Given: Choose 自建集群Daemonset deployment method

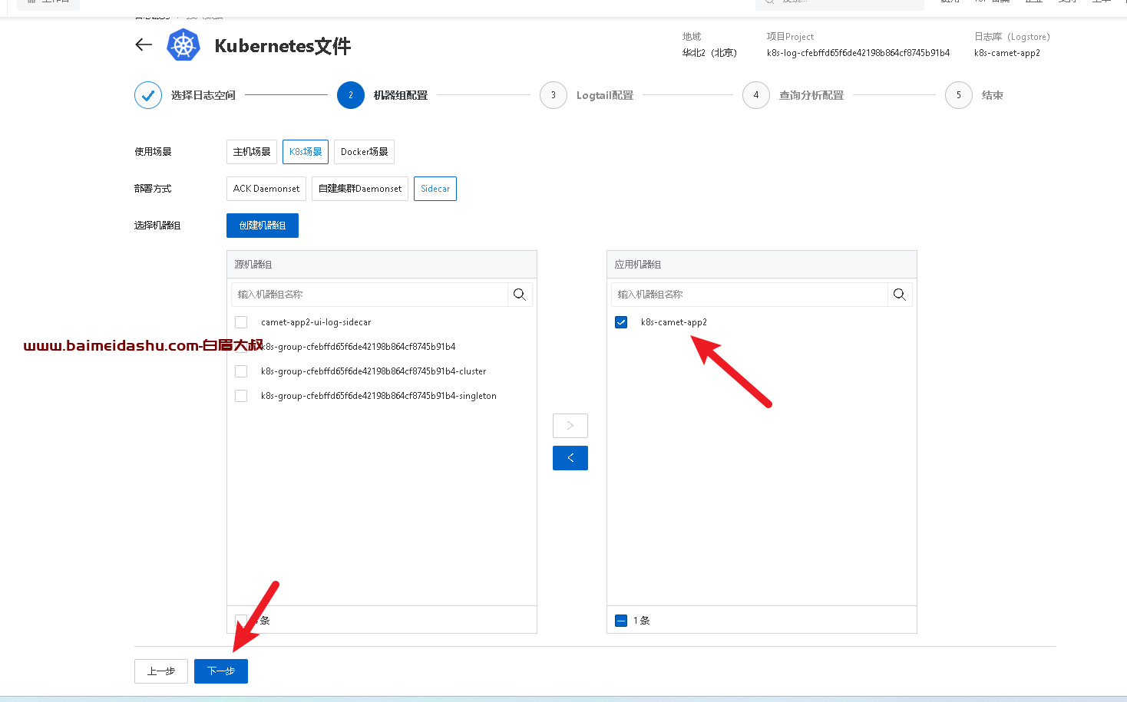Looking at the screenshot, I should point(360,189).
